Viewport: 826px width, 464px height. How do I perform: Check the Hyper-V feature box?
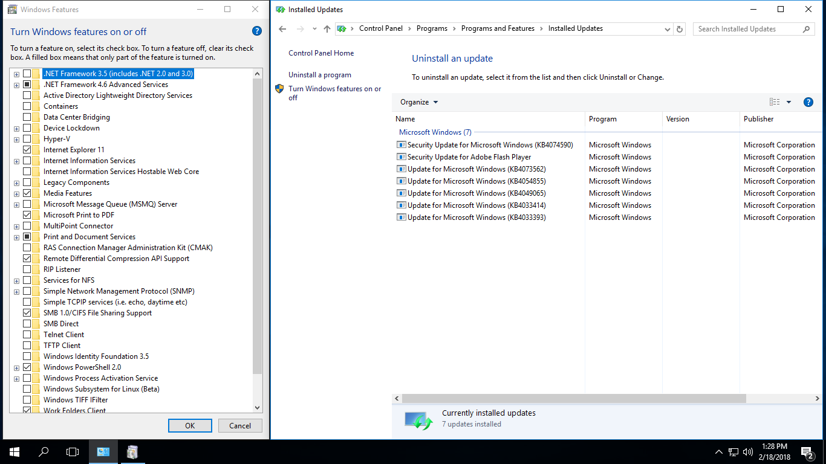click(27, 139)
